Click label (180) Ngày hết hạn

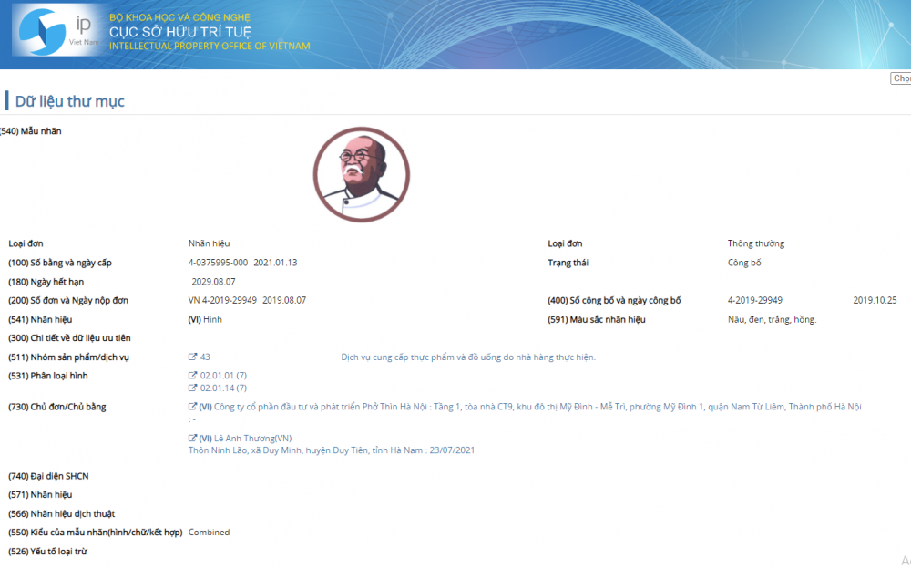(46, 282)
